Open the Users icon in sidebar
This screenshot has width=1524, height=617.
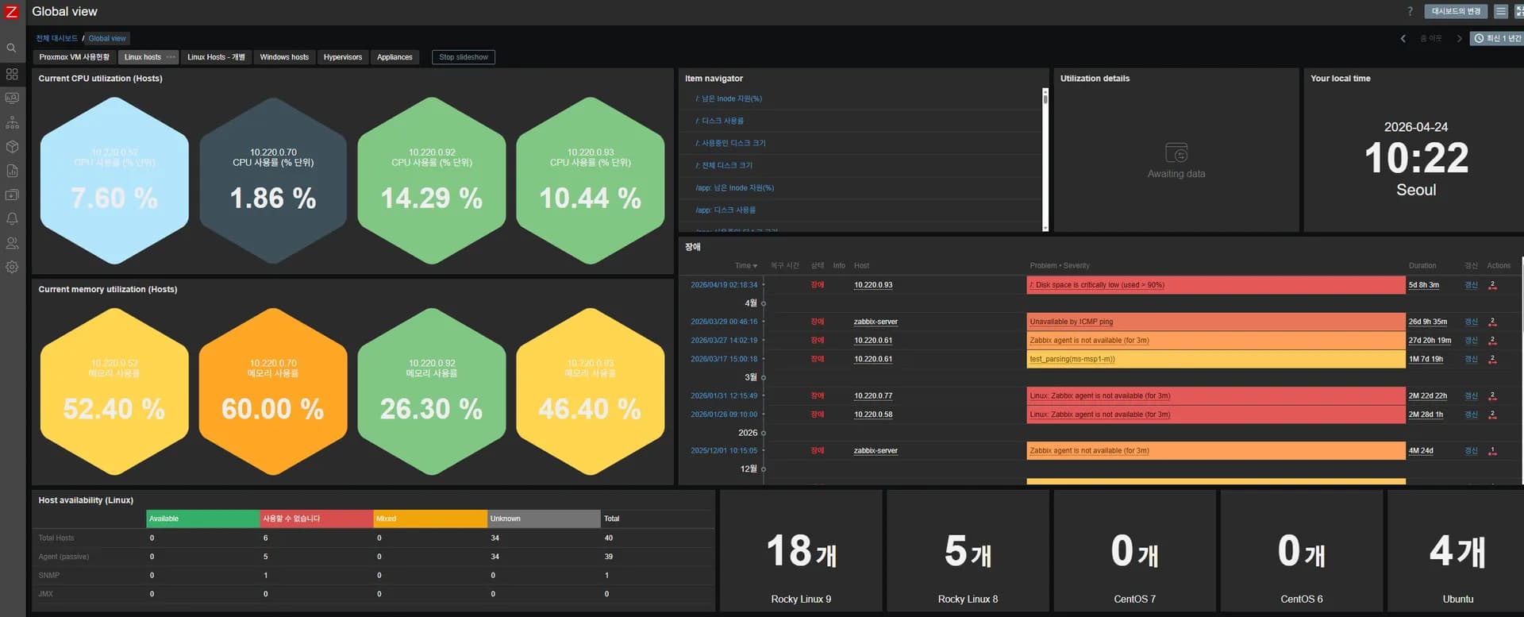12,243
